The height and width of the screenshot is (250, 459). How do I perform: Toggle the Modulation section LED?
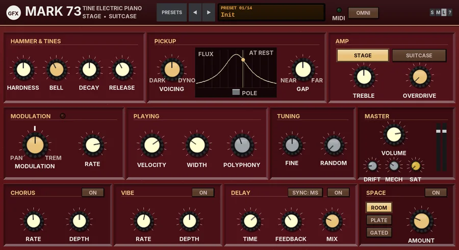pyautogui.click(x=63, y=116)
